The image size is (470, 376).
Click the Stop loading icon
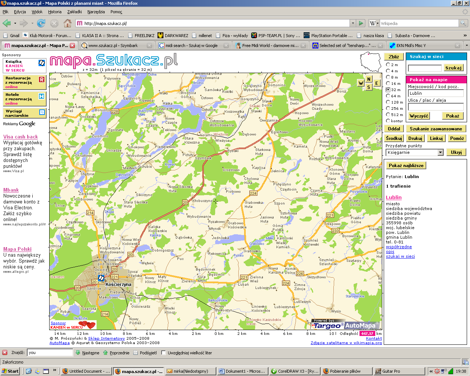(54, 23)
